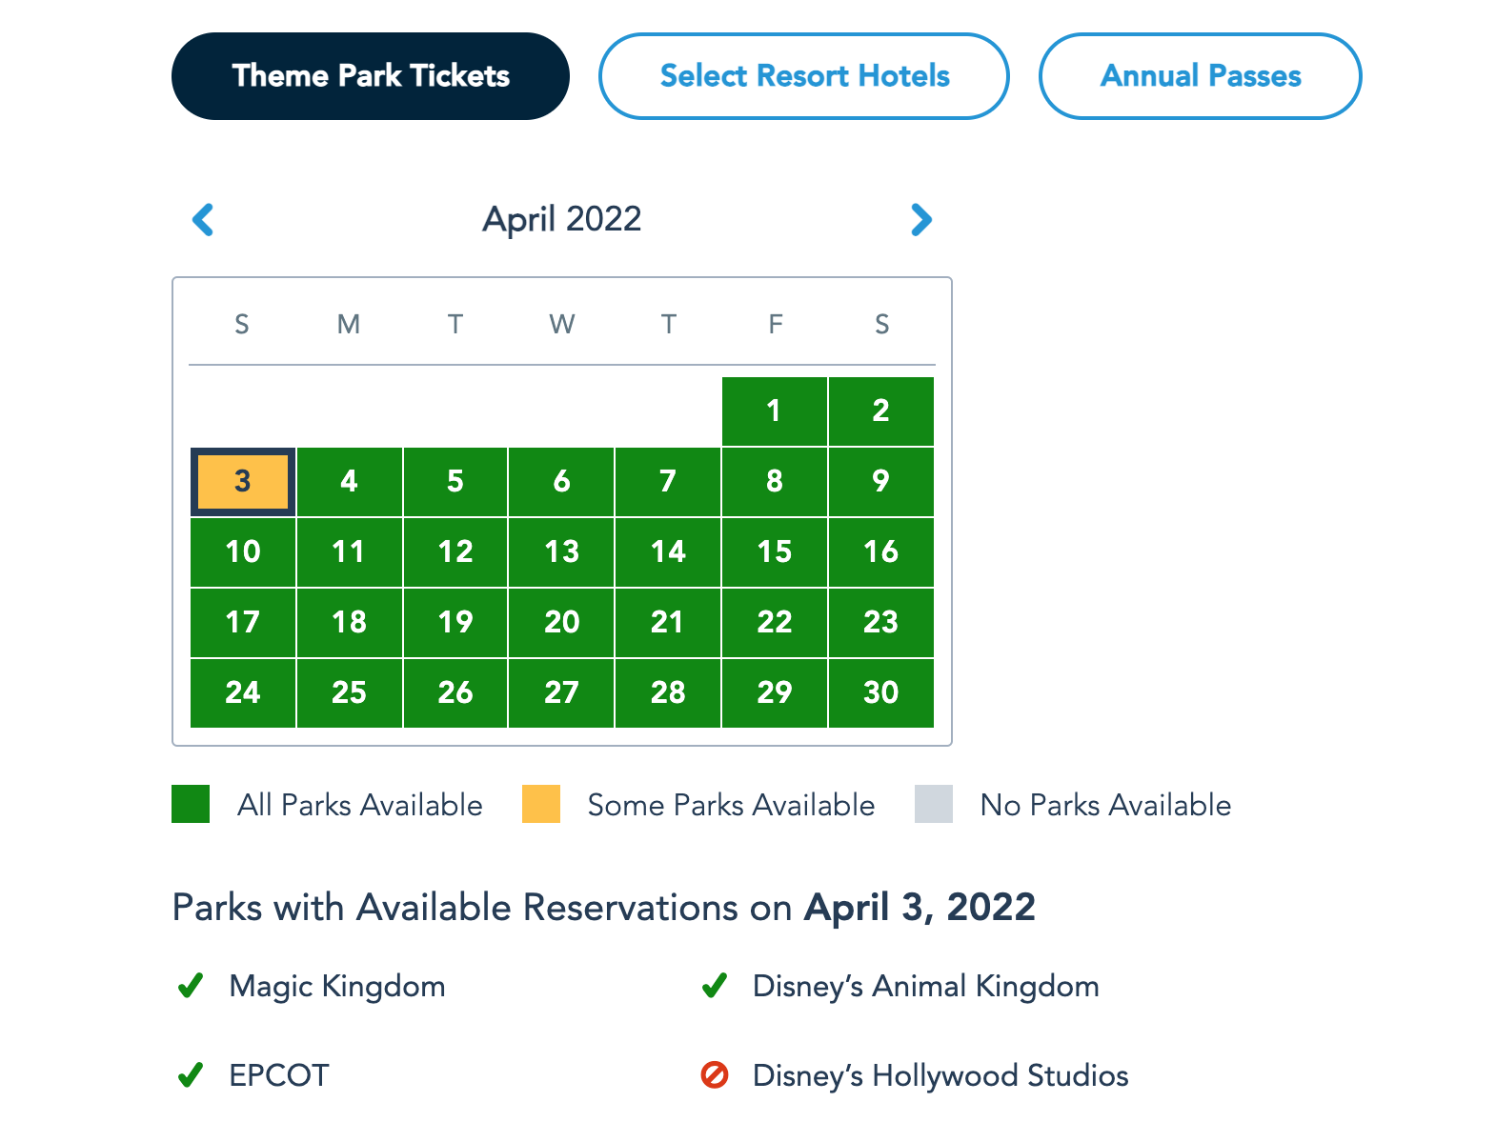This screenshot has width=1496, height=1122.
Task: Open the Annual Passes tab
Action: click(1201, 76)
